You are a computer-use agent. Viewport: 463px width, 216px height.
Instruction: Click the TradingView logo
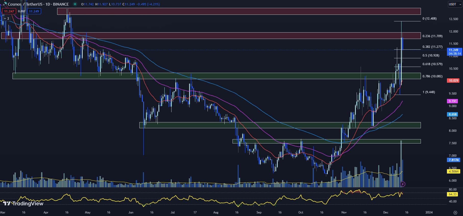click(x=23, y=203)
